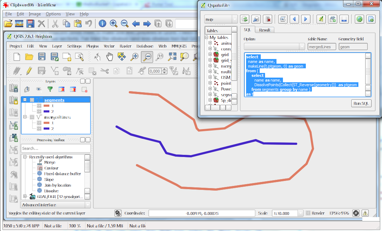Select QGIS zoom out tool

(147, 57)
